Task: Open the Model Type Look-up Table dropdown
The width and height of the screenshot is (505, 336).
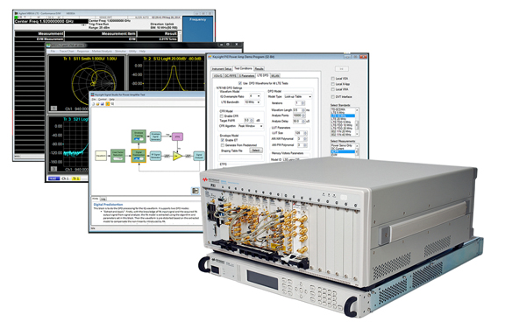Action: pyautogui.click(x=298, y=96)
